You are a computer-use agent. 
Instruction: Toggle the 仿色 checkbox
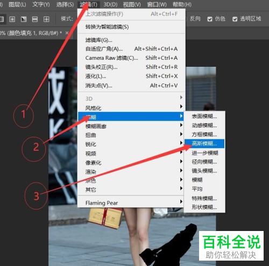(x=210, y=19)
